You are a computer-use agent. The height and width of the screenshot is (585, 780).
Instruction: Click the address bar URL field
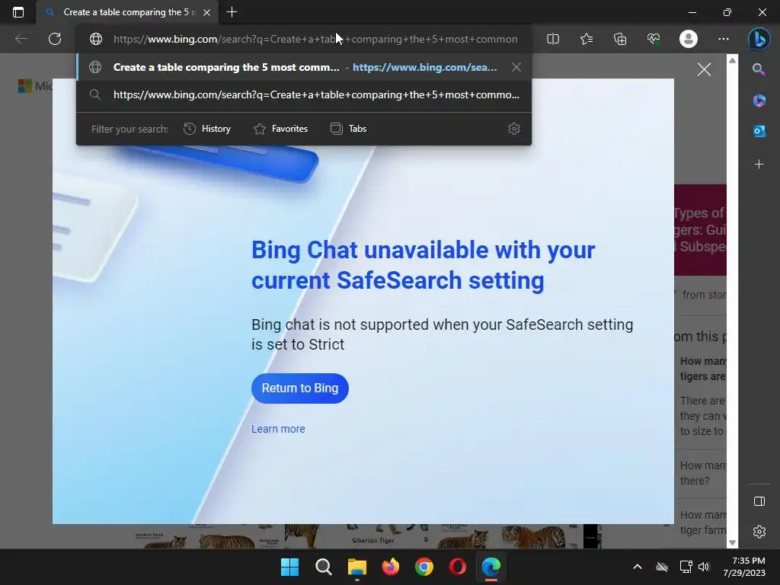[x=315, y=39]
